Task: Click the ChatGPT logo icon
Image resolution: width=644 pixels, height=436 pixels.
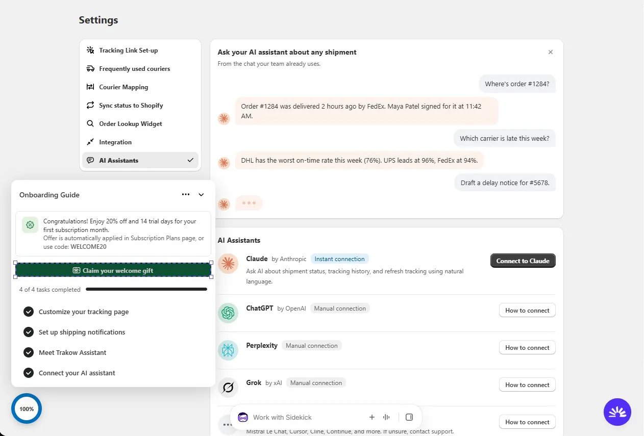Action: click(x=228, y=313)
